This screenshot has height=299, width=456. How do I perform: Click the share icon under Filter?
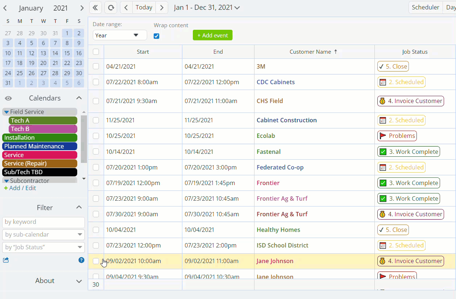[x=6, y=260]
